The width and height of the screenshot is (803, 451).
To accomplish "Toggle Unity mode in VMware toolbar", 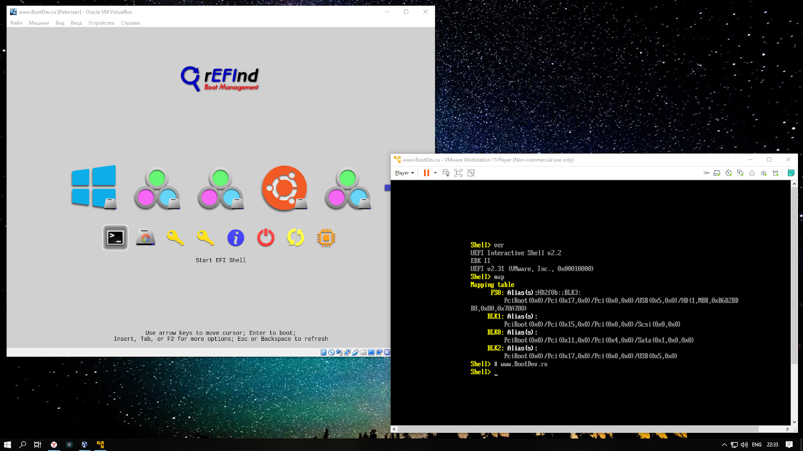I will click(x=471, y=173).
